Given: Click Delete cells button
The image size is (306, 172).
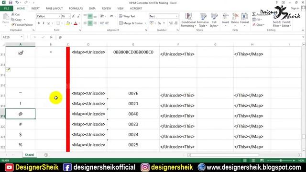Looking at the screenshot, I should pos(235,20).
